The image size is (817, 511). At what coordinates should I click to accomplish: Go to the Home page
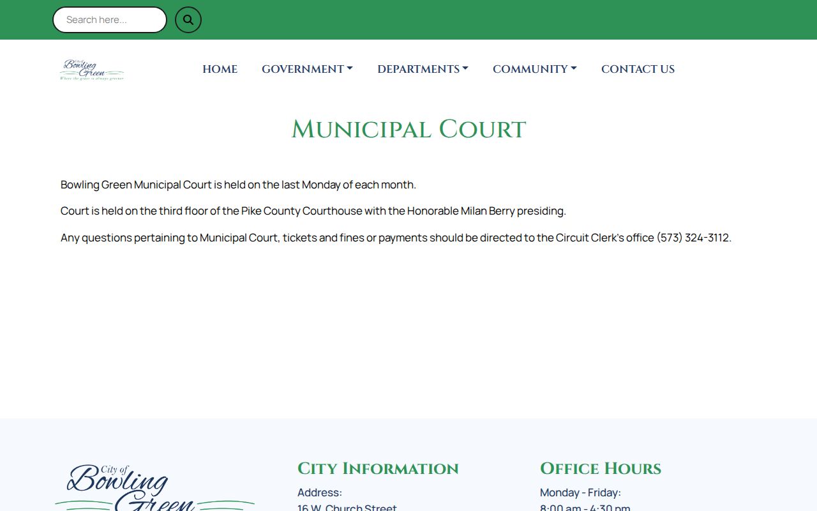click(x=220, y=69)
